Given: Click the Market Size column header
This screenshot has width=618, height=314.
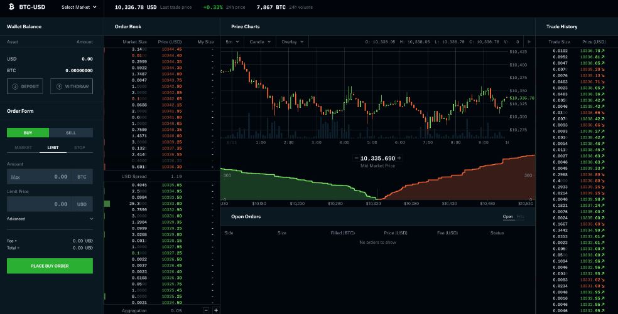Looking at the screenshot, I should click(x=135, y=42).
